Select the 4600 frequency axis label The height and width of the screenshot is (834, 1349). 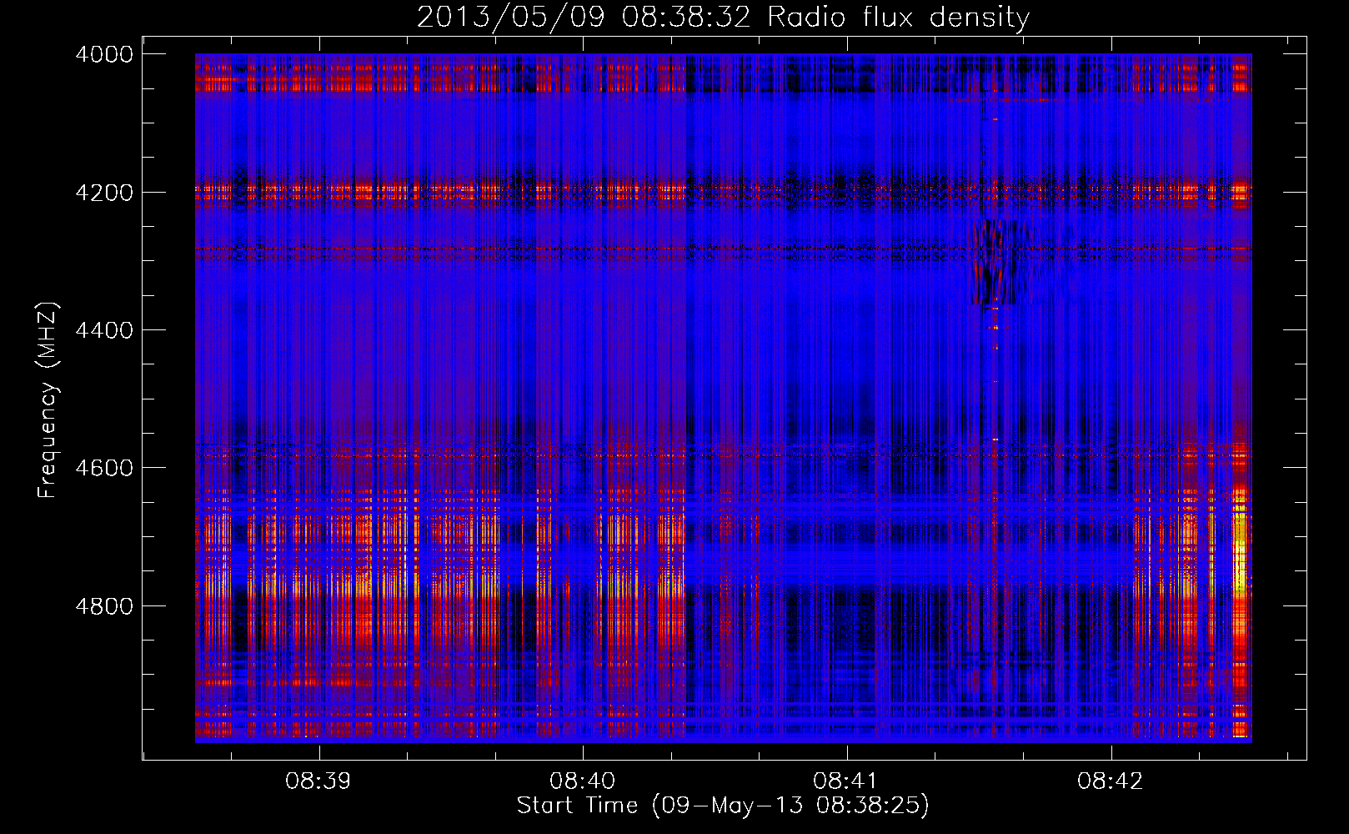point(104,468)
